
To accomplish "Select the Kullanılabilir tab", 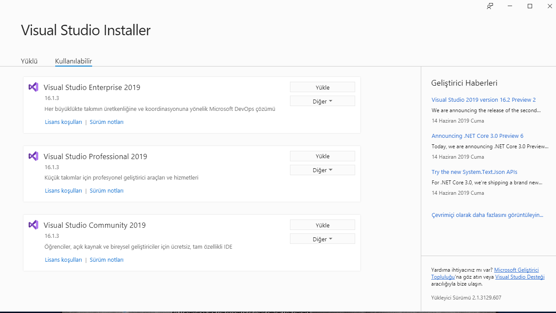I will coord(73,61).
